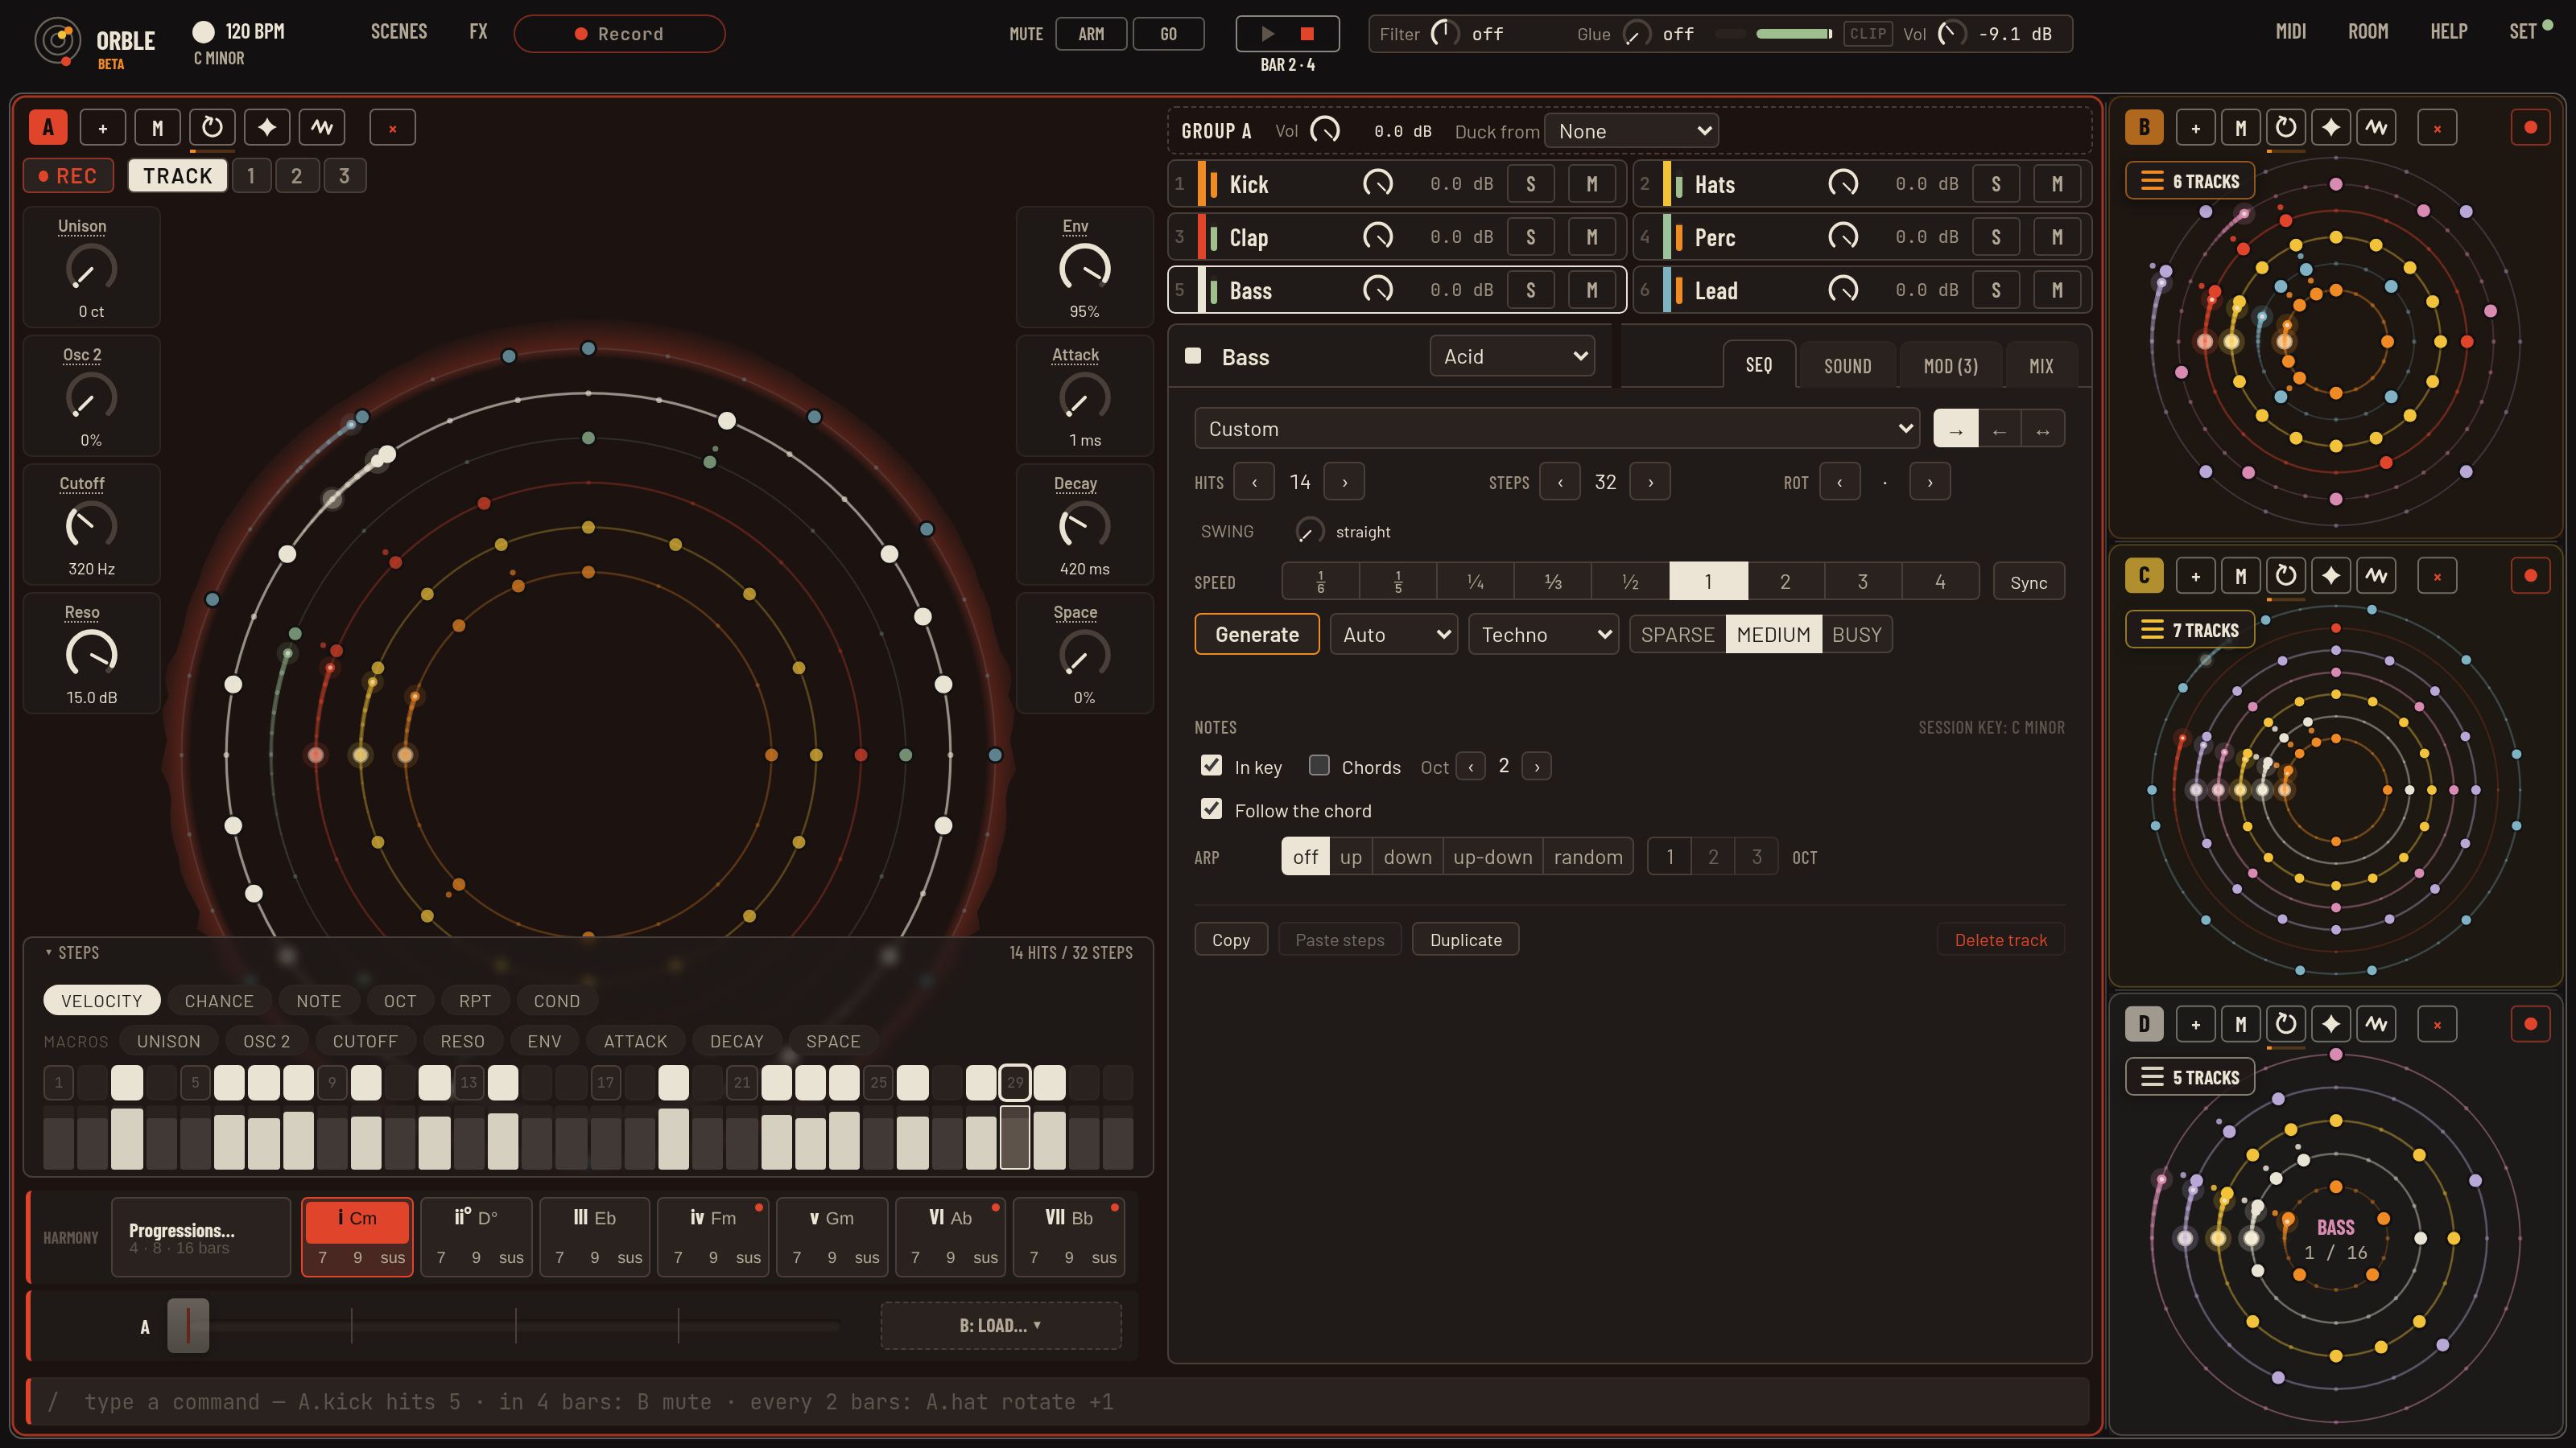This screenshot has width=2576, height=1448.
Task: Click the waveform icon in group A toolbar
Action: click(322, 127)
